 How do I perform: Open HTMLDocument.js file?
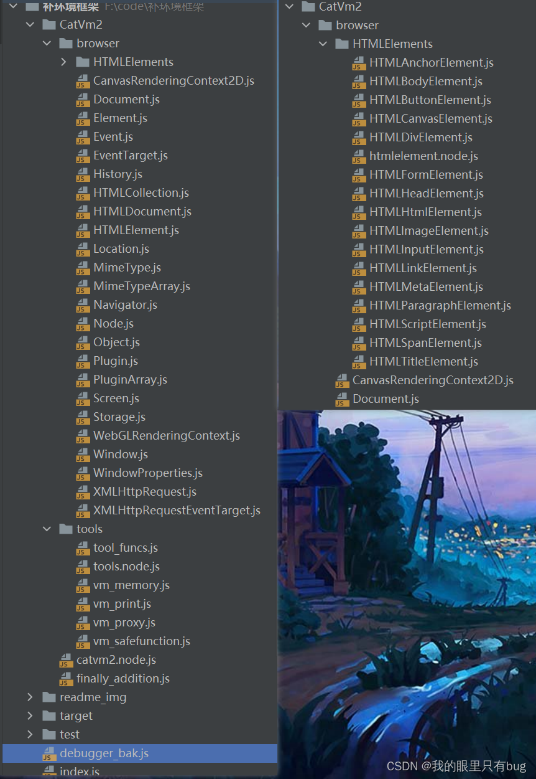[x=142, y=212]
